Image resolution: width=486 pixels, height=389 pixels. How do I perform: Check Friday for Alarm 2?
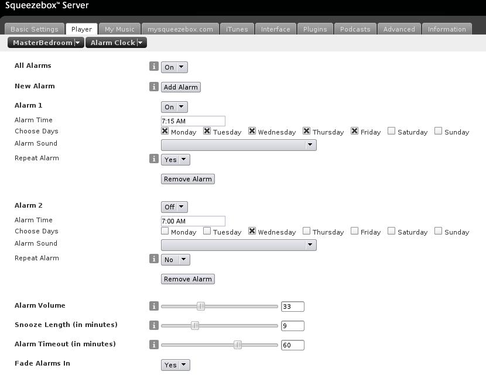(355, 231)
